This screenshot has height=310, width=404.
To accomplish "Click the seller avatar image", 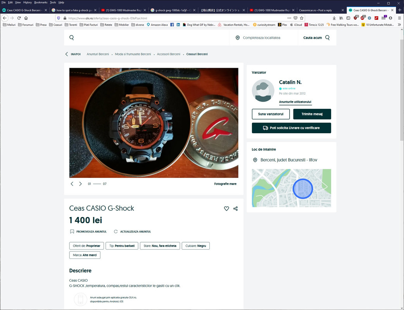I will [263, 91].
